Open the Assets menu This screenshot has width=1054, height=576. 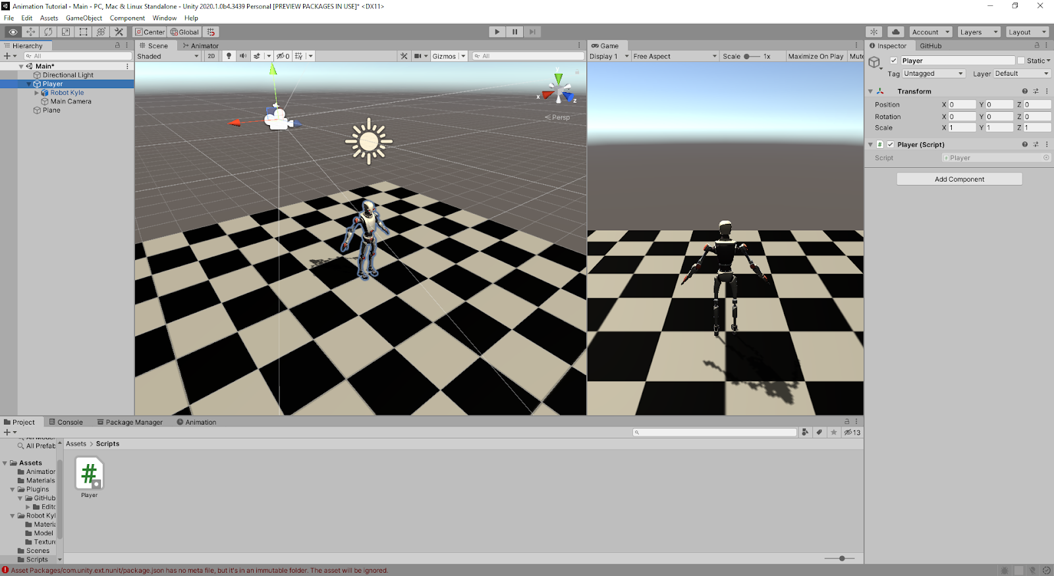[49, 18]
